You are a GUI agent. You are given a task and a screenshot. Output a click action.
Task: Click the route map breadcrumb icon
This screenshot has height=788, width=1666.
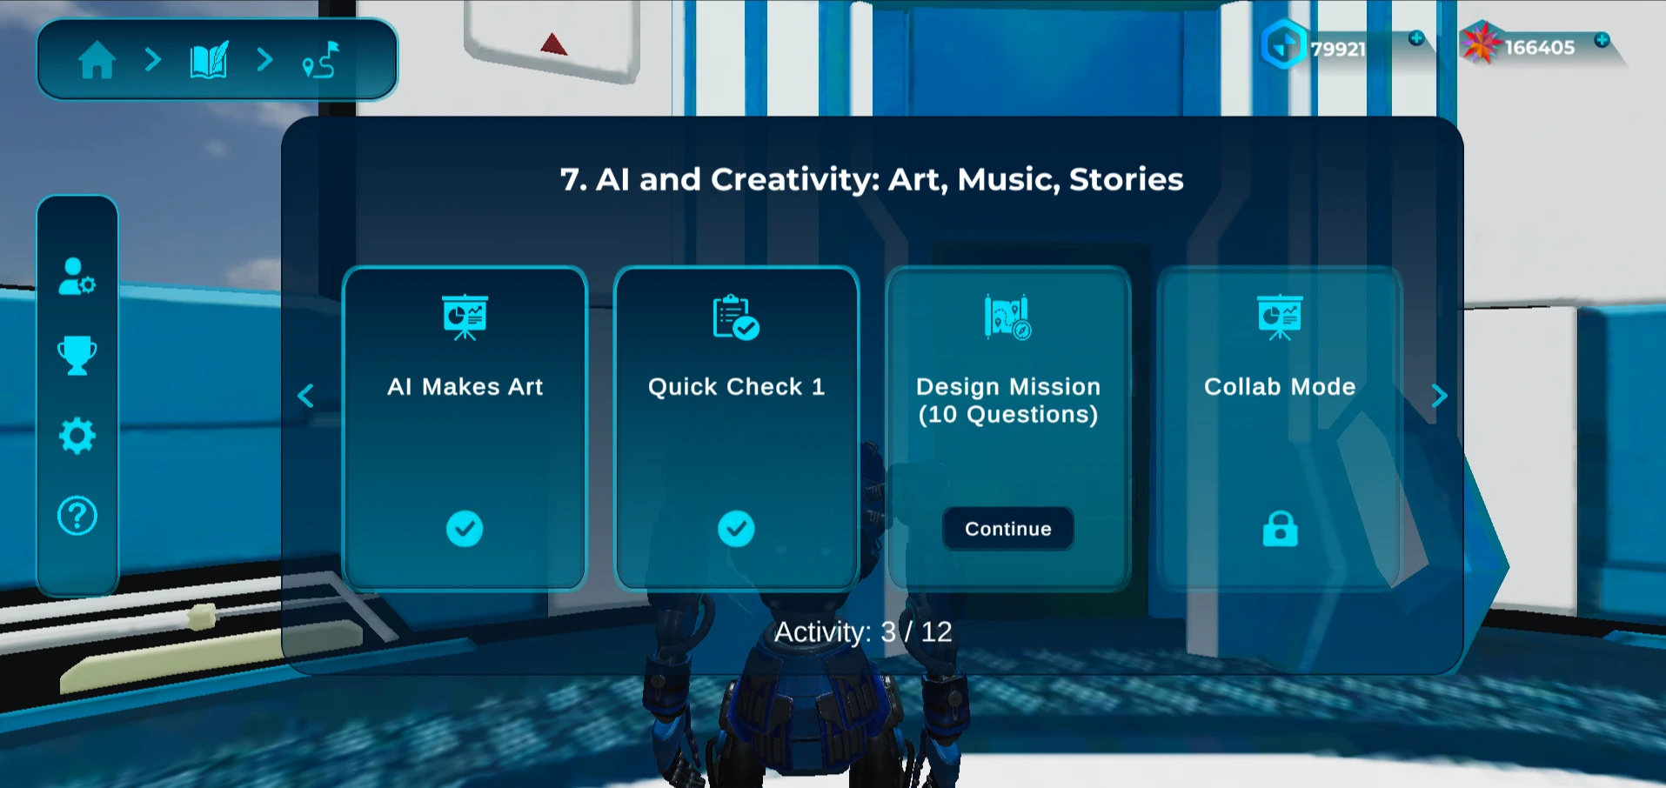tap(321, 60)
